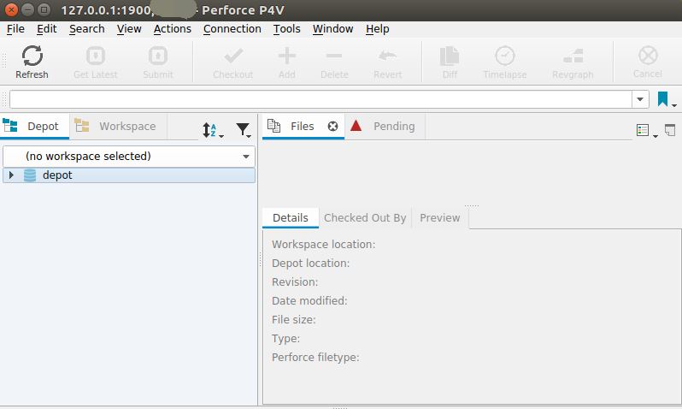
Task: Click the depot database icon
Action: pyautogui.click(x=30, y=175)
